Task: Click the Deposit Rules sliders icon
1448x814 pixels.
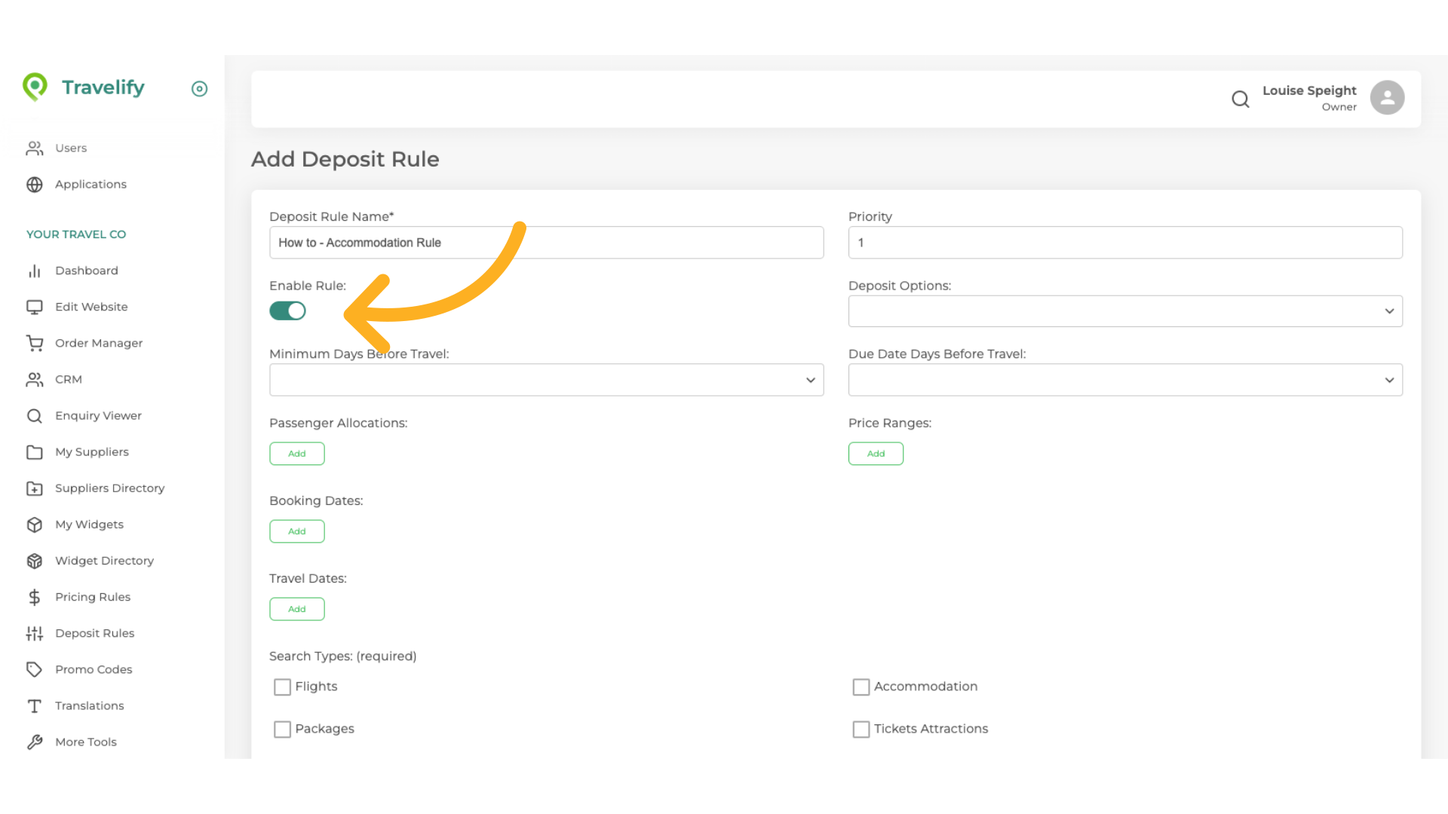Action: 35,633
